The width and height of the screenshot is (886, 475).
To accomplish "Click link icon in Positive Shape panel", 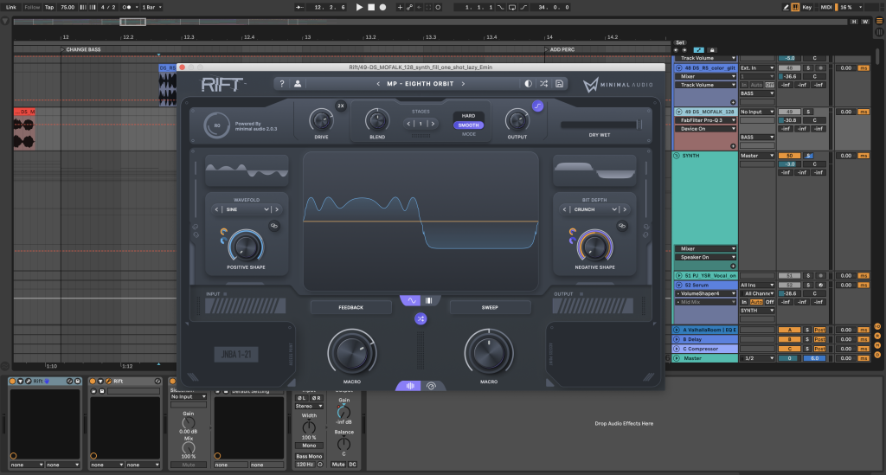I will point(274,226).
